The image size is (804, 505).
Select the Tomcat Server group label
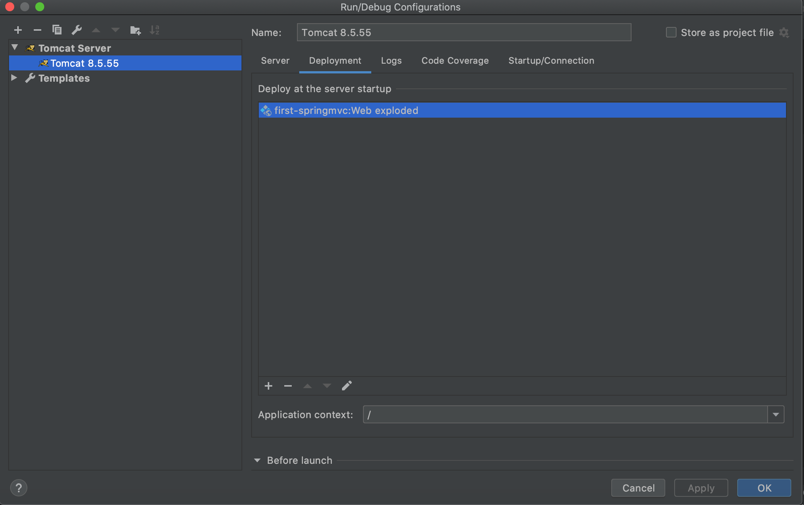pyautogui.click(x=75, y=48)
